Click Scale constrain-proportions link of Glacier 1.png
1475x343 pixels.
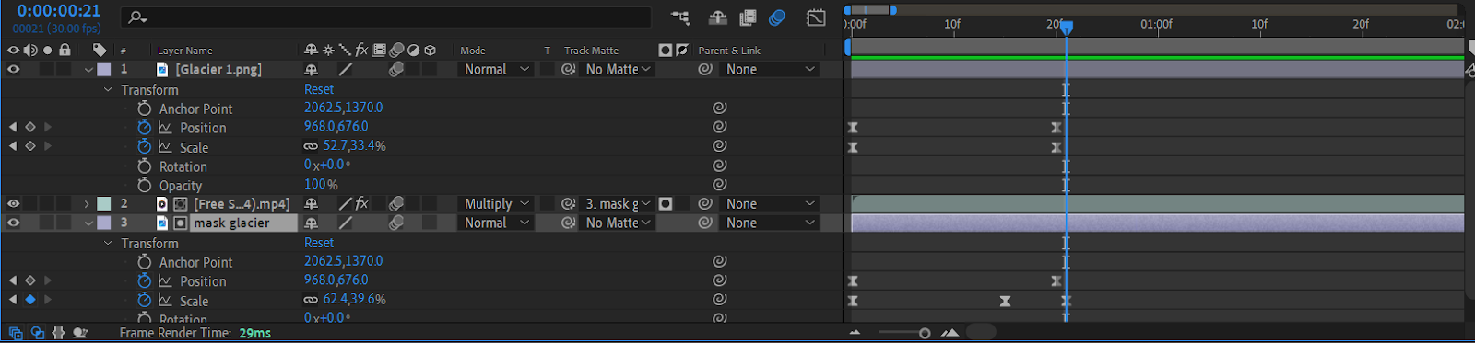[x=312, y=146]
